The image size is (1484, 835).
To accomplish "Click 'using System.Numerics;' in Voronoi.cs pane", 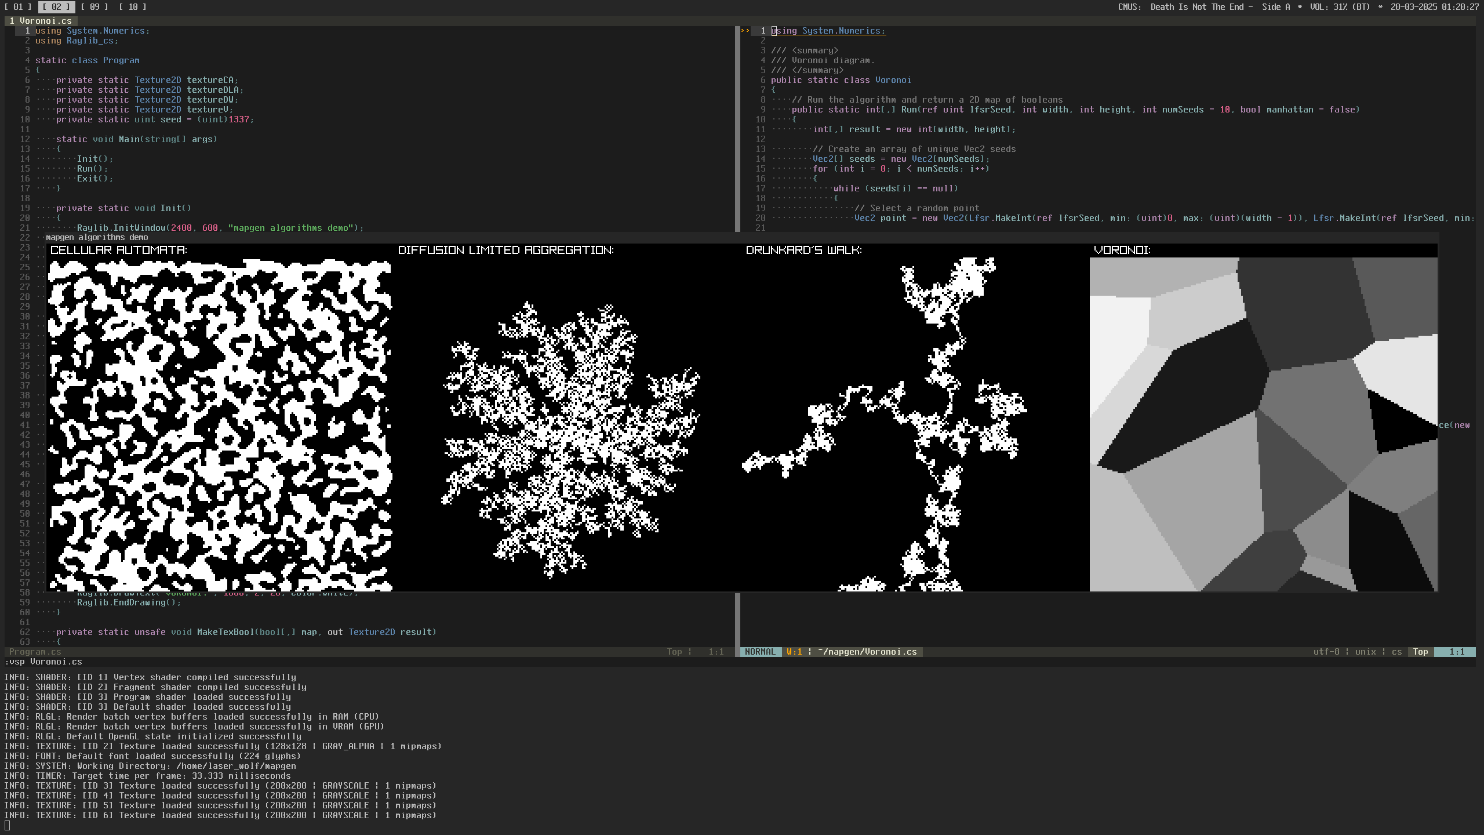I will click(x=828, y=31).
